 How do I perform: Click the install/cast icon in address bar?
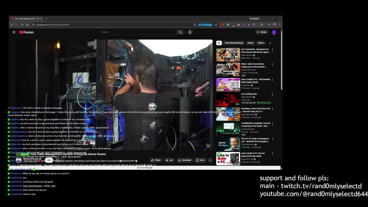(x=195, y=25)
